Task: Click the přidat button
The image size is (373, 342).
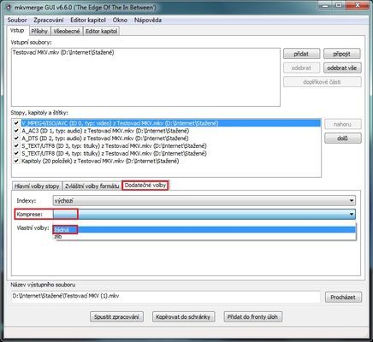Action: click(301, 54)
